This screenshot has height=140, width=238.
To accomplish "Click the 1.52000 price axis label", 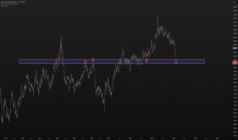I will click(235, 136).
